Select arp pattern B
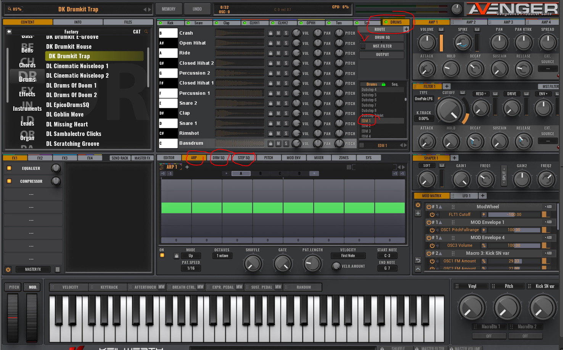The image size is (563, 350). pyautogui.click(x=261, y=173)
